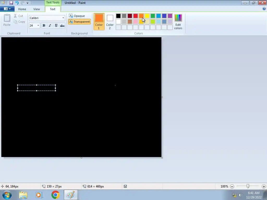Select Transparent background option
Viewport: 267px width, 200px height.
79,22
